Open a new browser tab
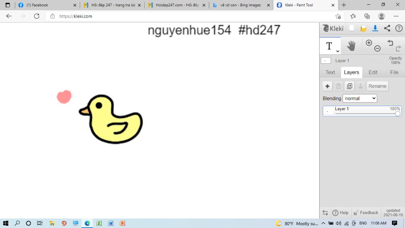This screenshot has height=228, width=405. click(x=344, y=5)
